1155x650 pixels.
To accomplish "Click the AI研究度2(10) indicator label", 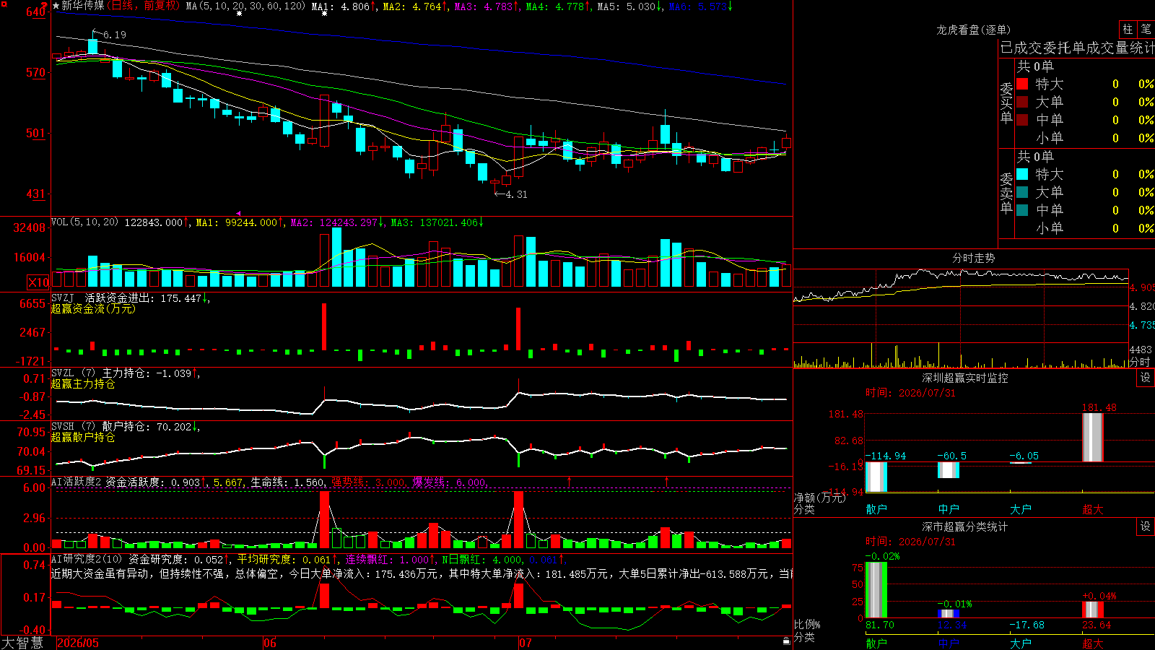I will coord(87,559).
